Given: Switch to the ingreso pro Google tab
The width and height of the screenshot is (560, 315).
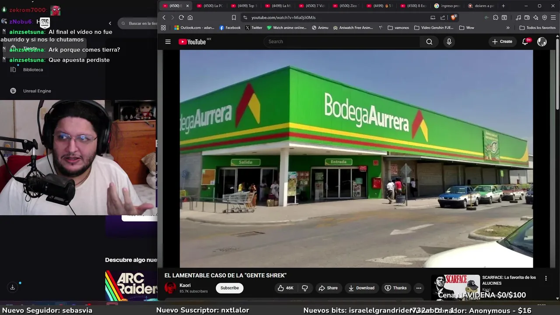Looking at the screenshot, I should [447, 6].
